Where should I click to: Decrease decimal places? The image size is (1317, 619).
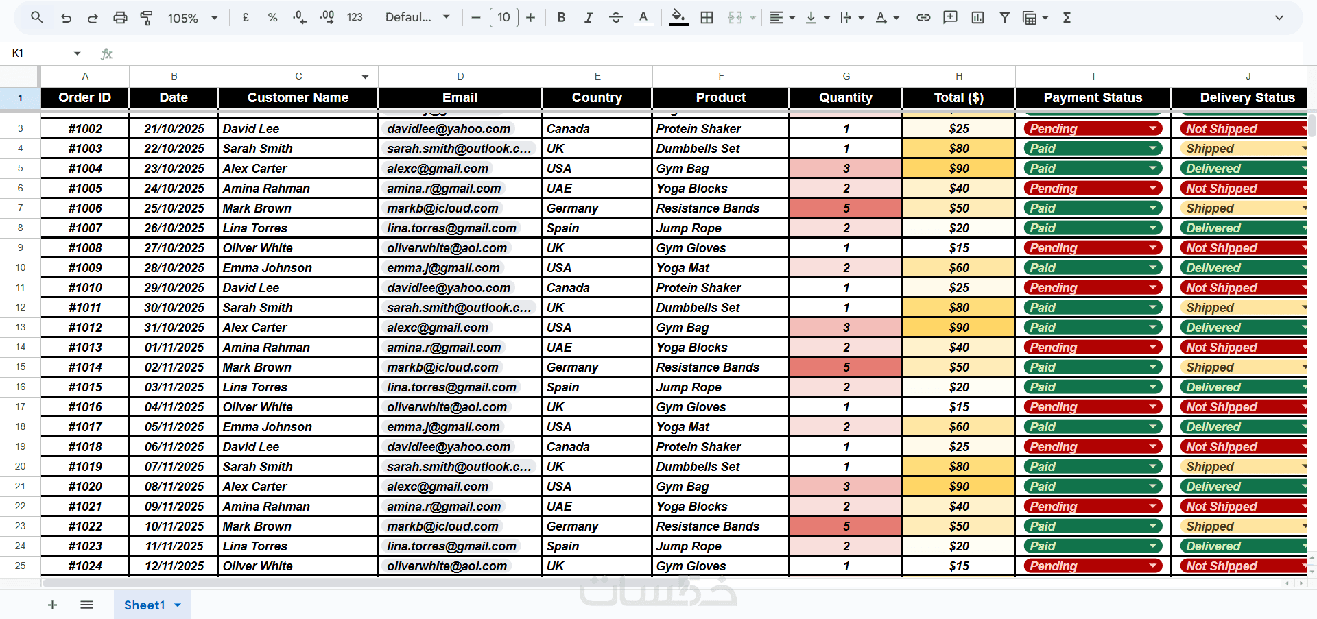tap(300, 18)
